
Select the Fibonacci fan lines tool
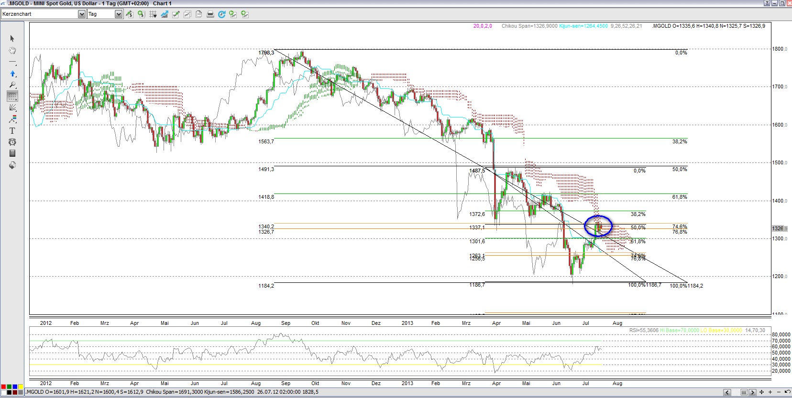12,108
